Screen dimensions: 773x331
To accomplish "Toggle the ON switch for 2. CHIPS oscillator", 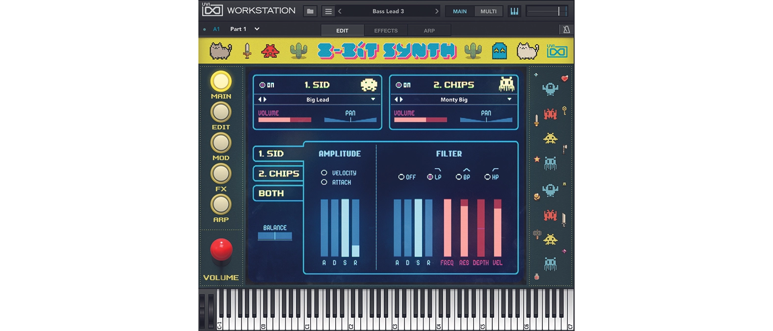I will pos(399,85).
